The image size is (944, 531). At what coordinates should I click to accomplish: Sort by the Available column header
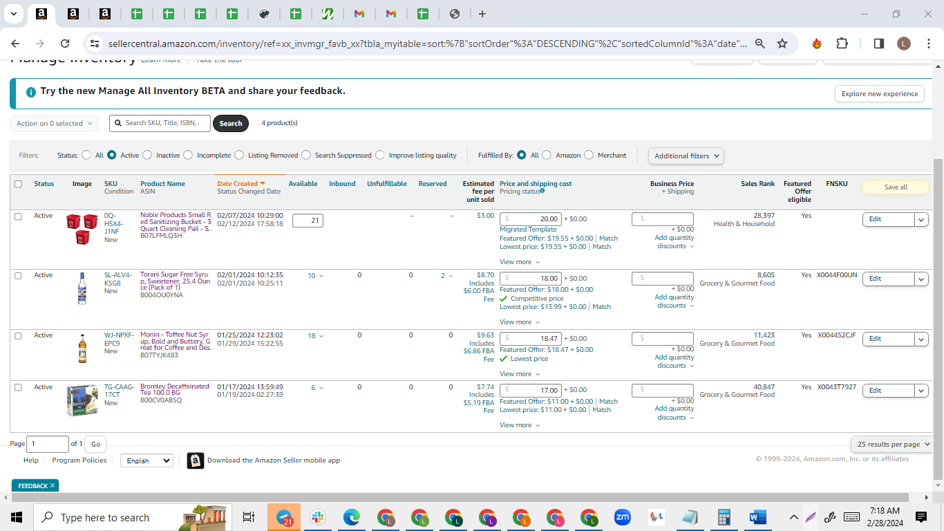pyautogui.click(x=303, y=184)
